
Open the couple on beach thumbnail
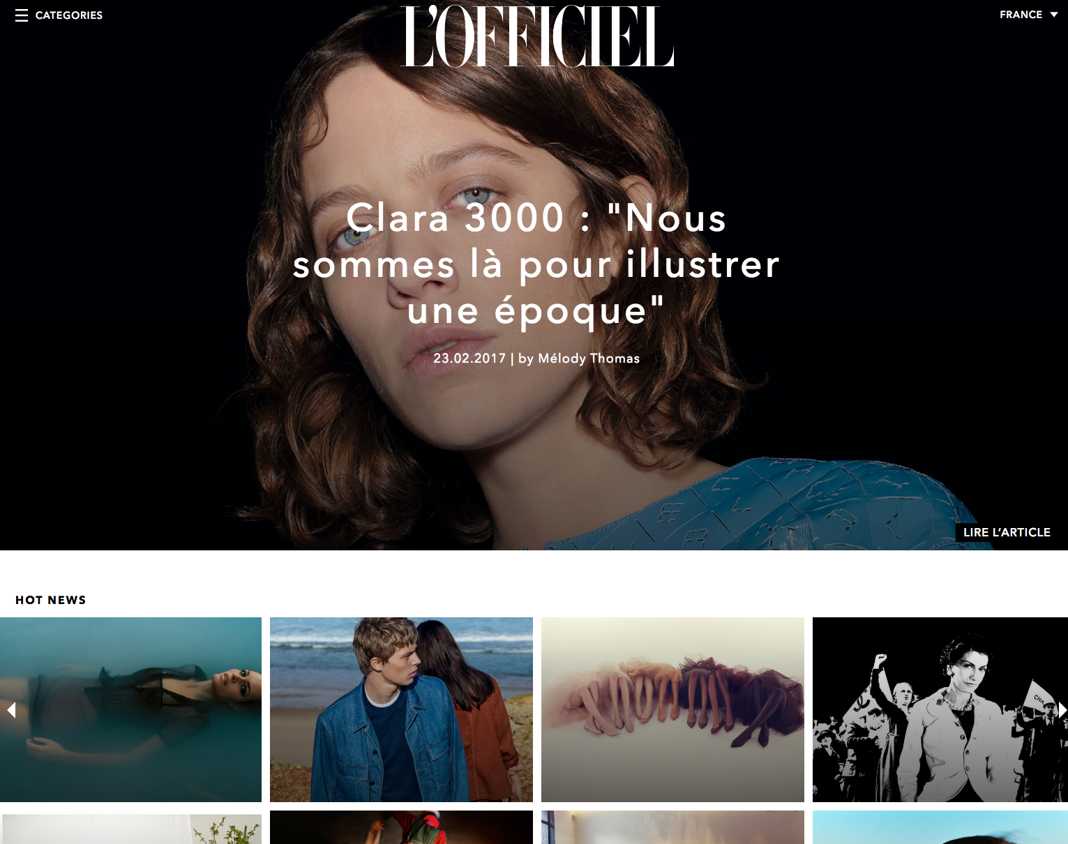click(401, 709)
